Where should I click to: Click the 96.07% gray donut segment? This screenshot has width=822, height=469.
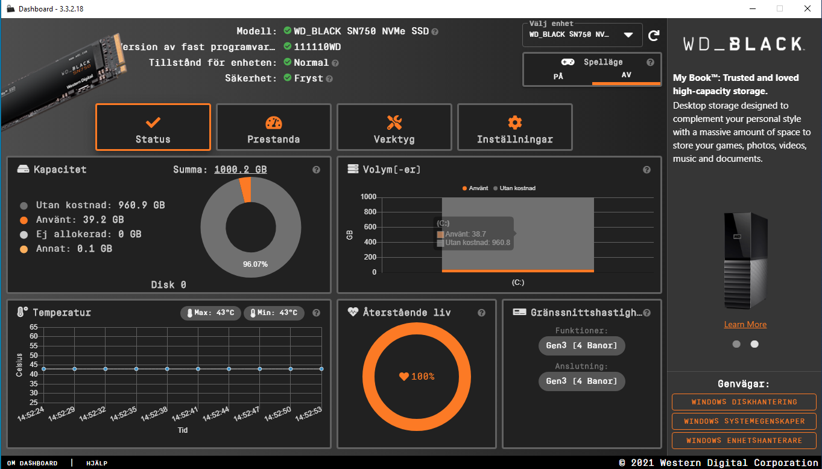click(x=255, y=264)
